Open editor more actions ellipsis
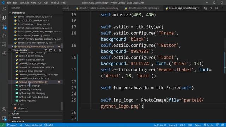 (x=222, y=8)
